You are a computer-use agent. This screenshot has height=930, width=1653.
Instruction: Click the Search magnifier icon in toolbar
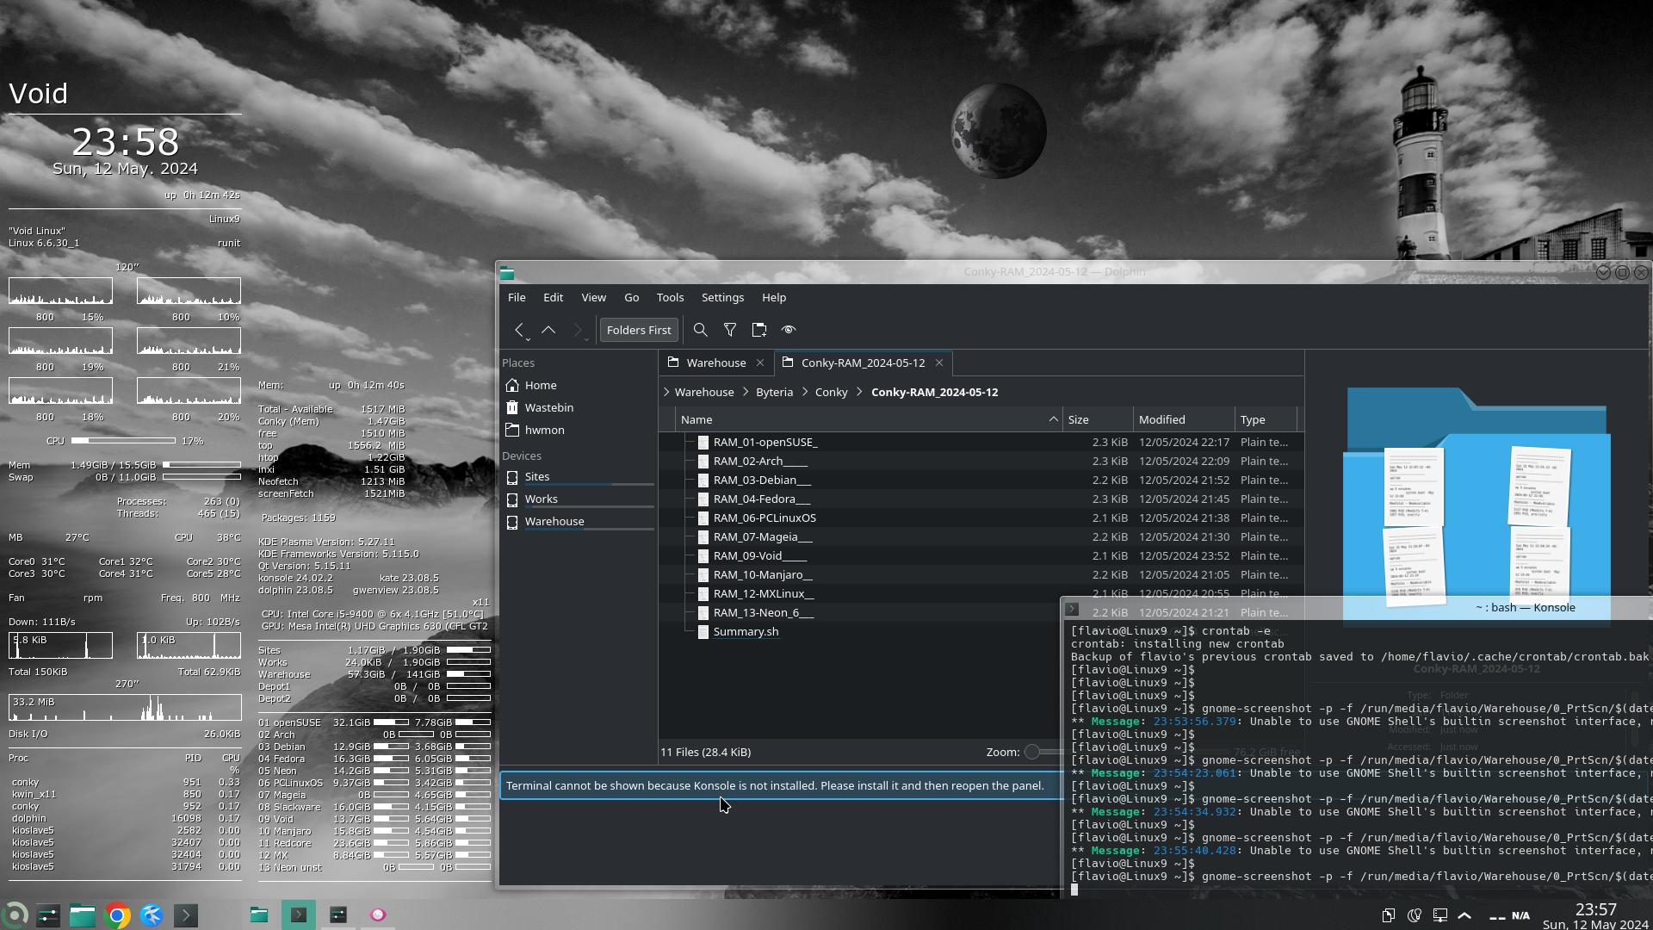pyautogui.click(x=700, y=330)
